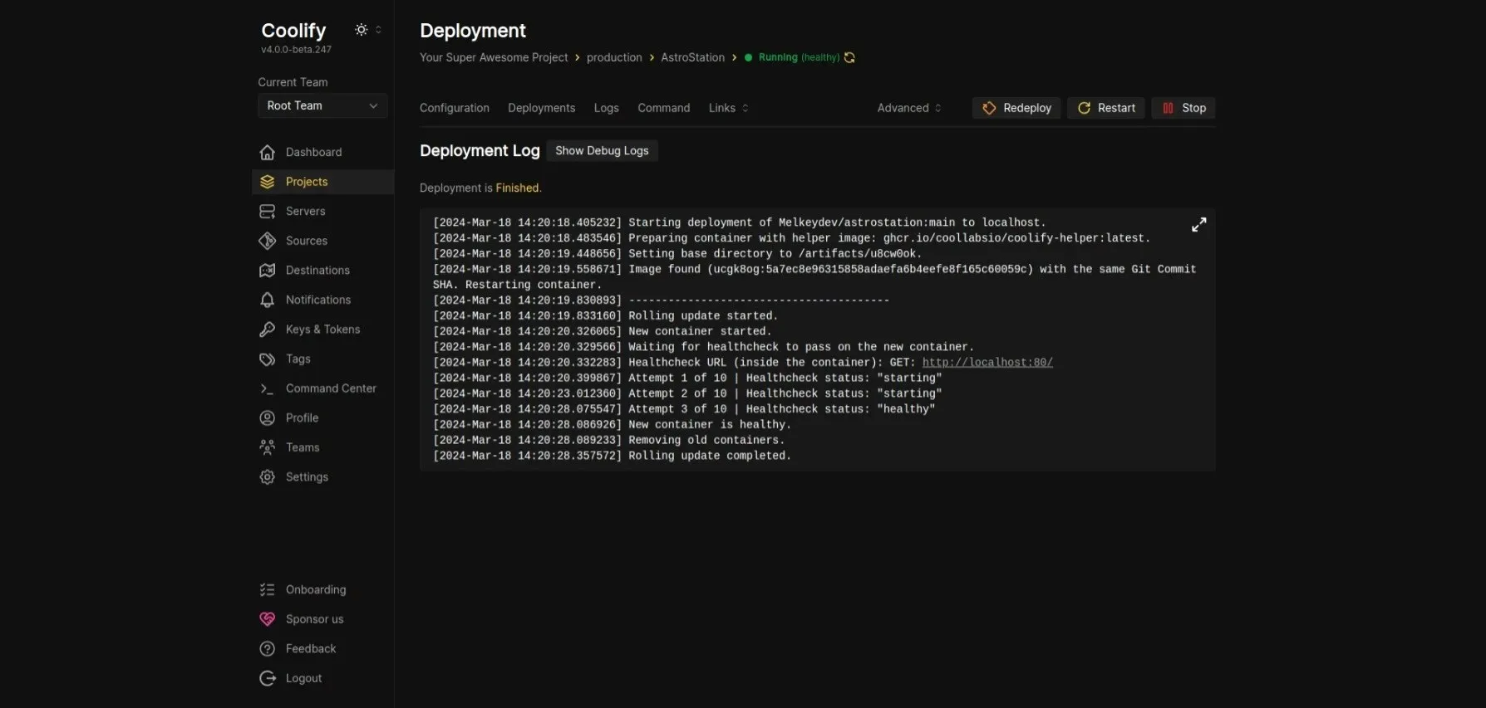Expand the Links dropdown

click(728, 108)
